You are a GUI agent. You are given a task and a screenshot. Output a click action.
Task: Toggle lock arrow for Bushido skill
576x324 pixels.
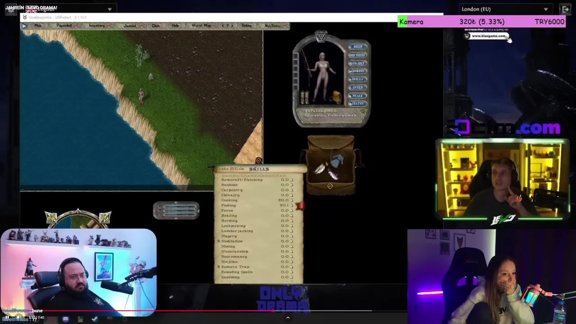pos(292,185)
